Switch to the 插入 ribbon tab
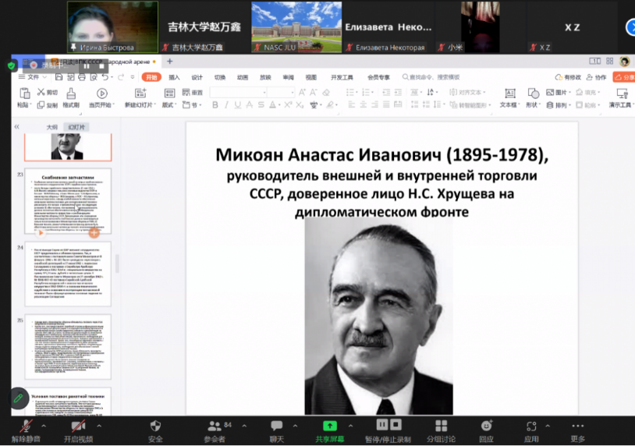 pos(174,77)
